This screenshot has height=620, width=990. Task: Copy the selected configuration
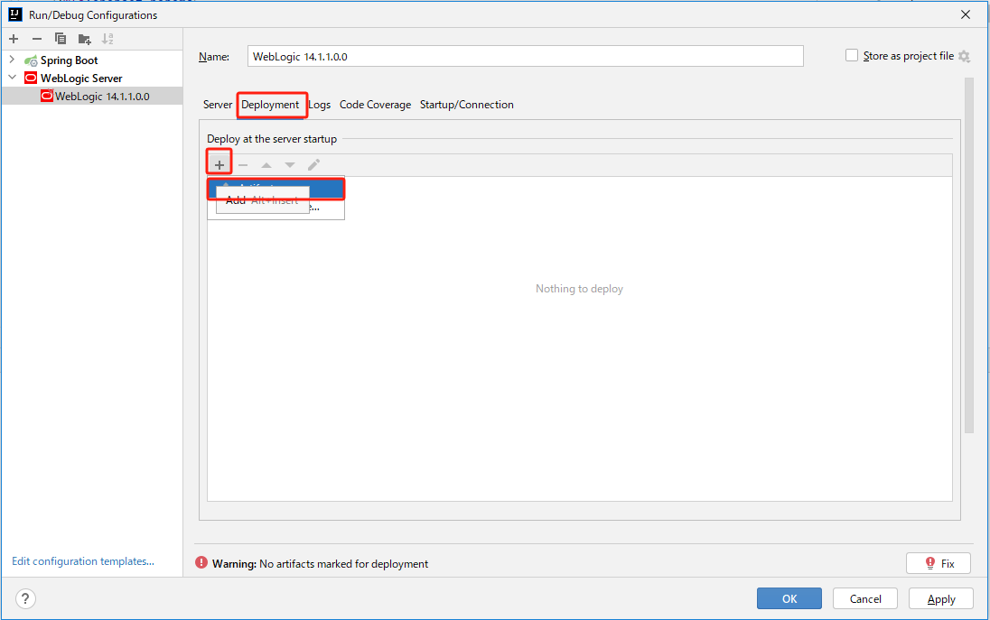[x=60, y=39]
